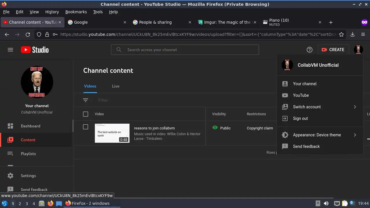The height and width of the screenshot is (208, 370).
Task: Click the channel profile picture in the sidebar
Action: point(37,82)
